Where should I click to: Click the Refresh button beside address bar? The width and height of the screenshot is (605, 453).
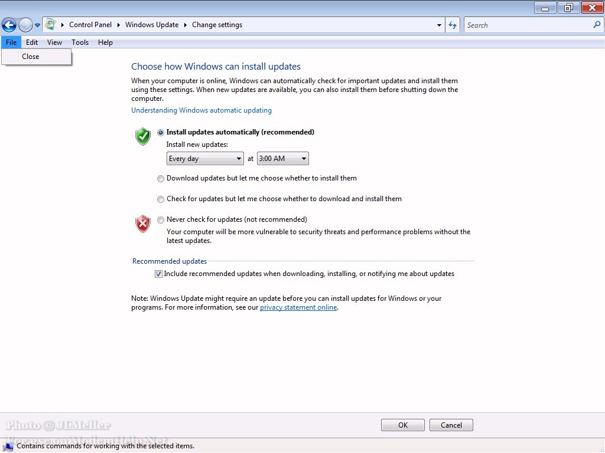pyautogui.click(x=453, y=25)
